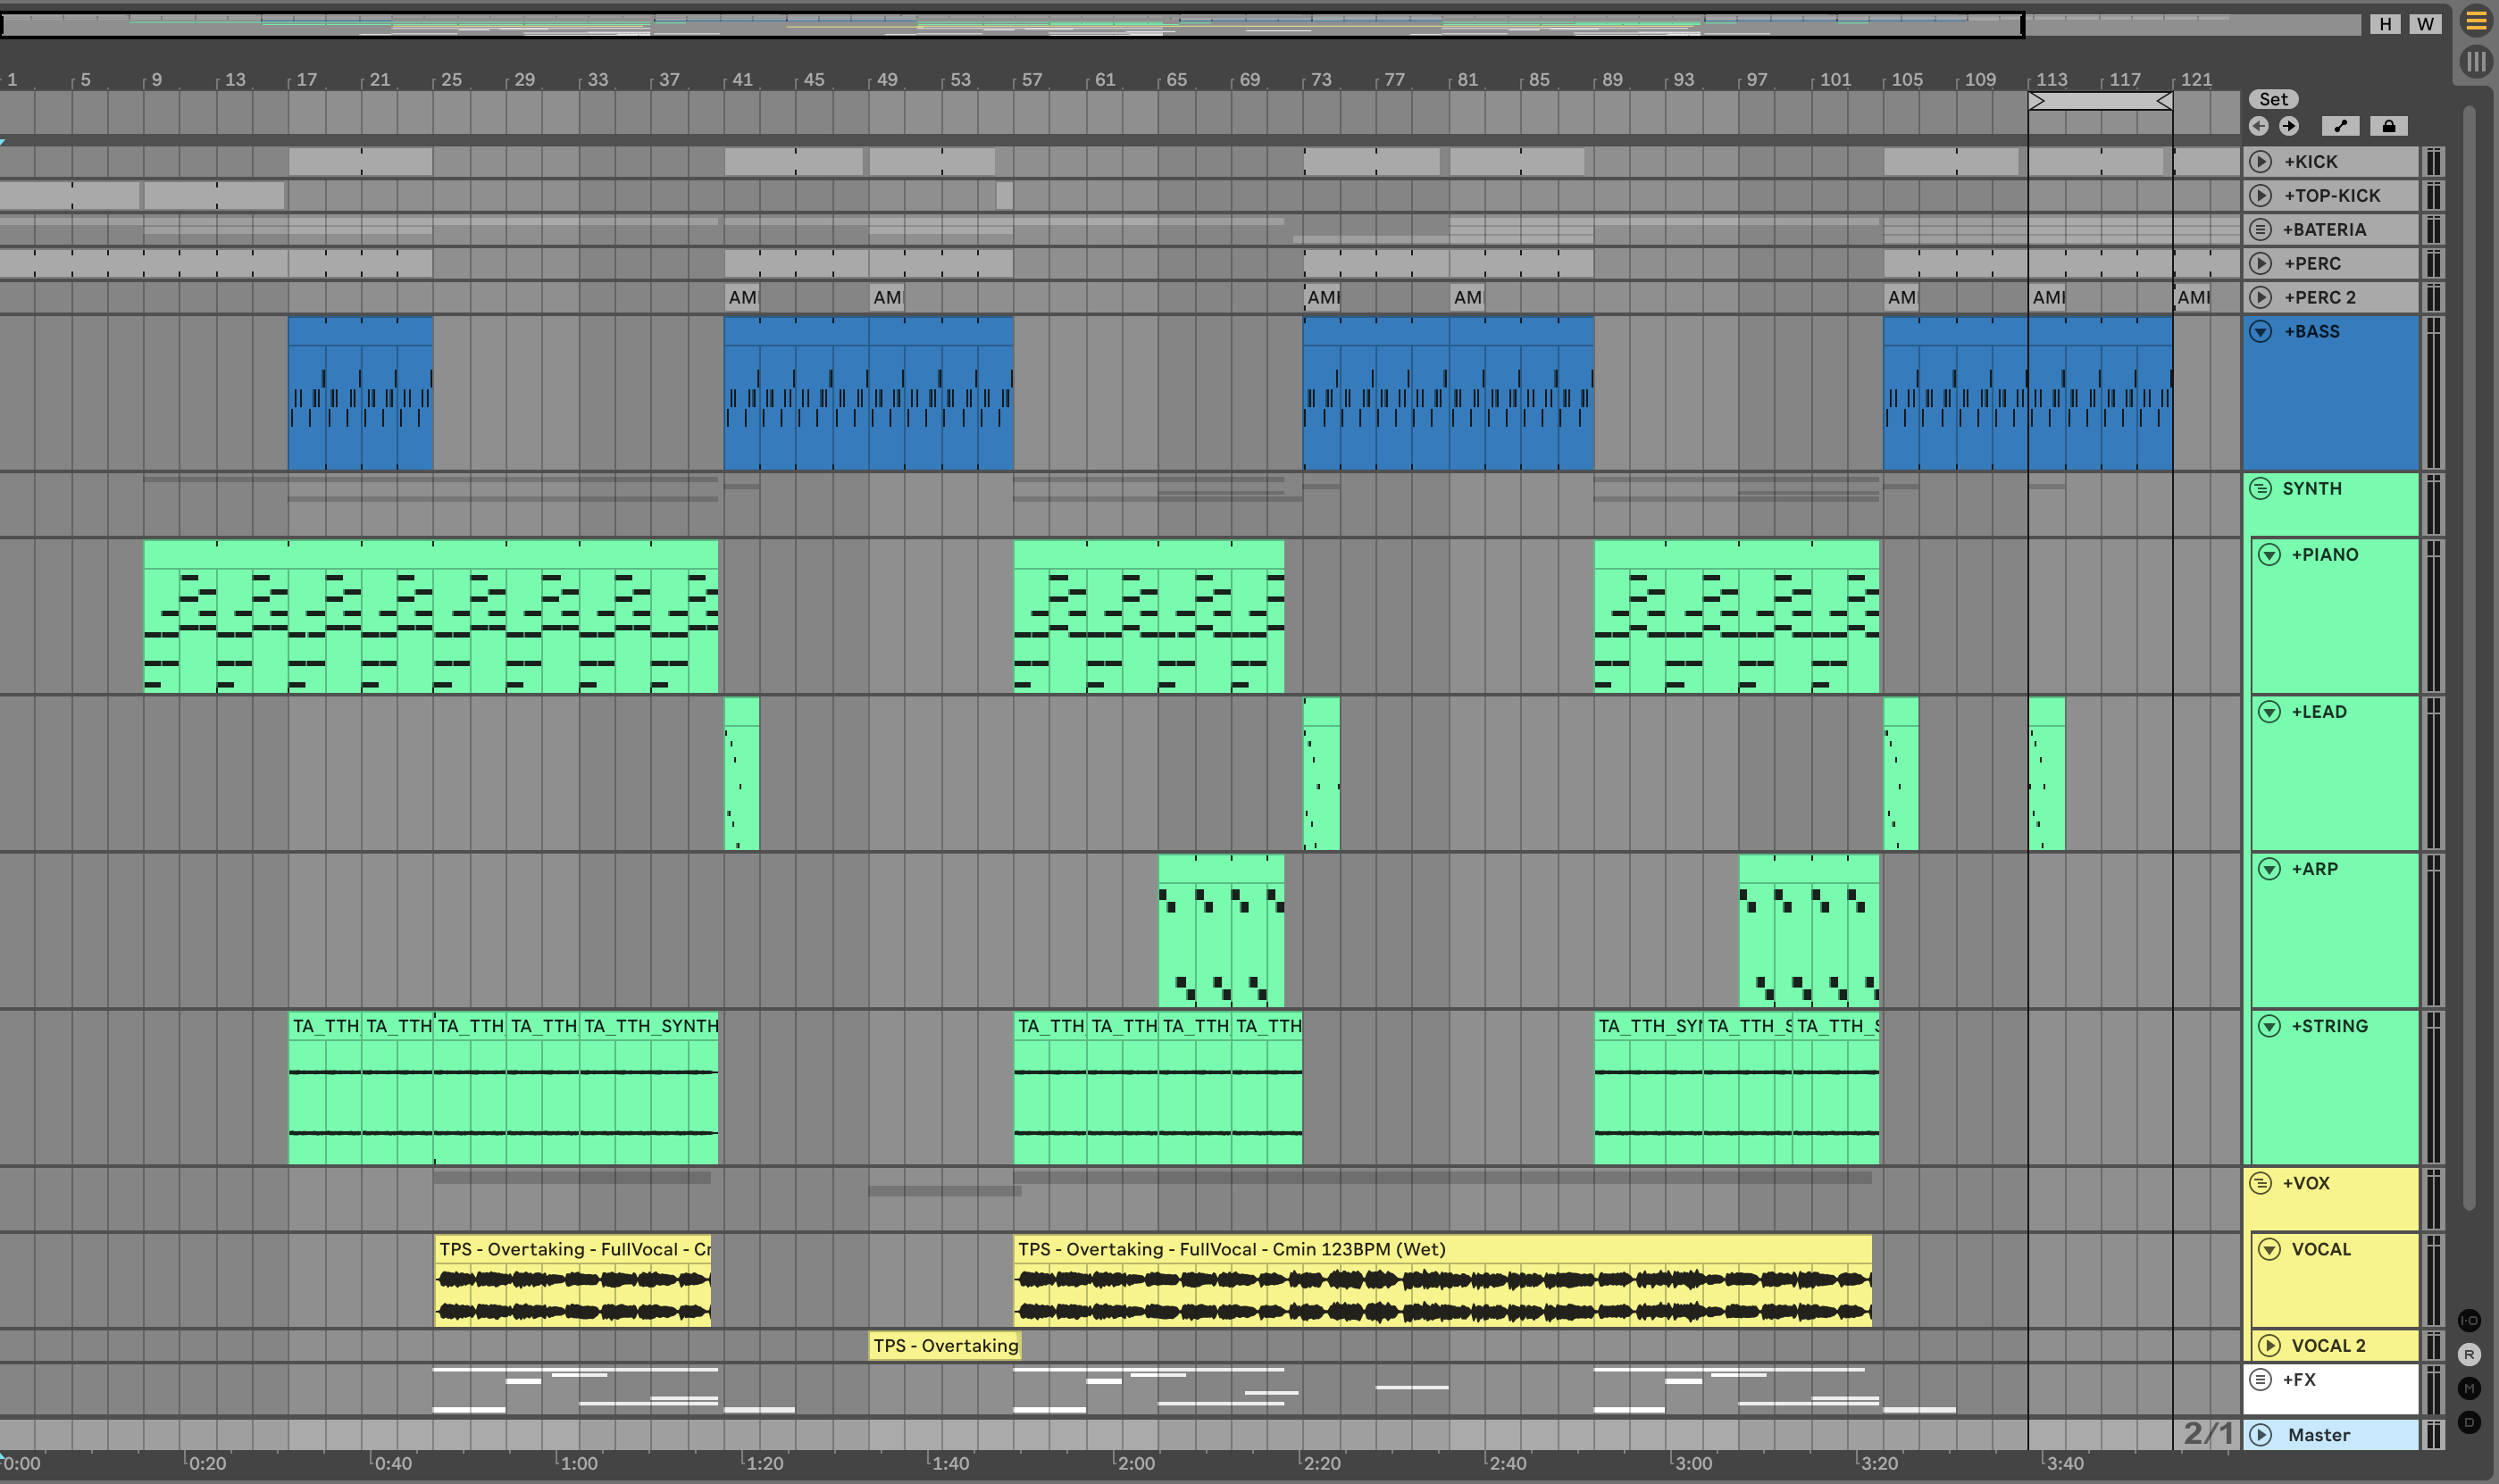Fold the +PIANO track

2269,554
